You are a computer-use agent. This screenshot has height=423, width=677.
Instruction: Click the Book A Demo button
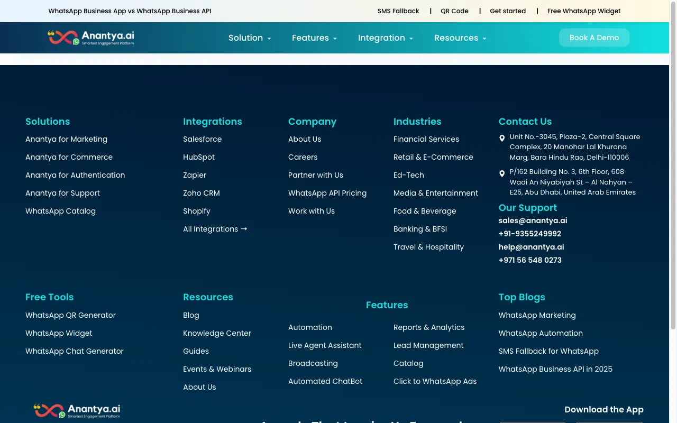coord(594,38)
